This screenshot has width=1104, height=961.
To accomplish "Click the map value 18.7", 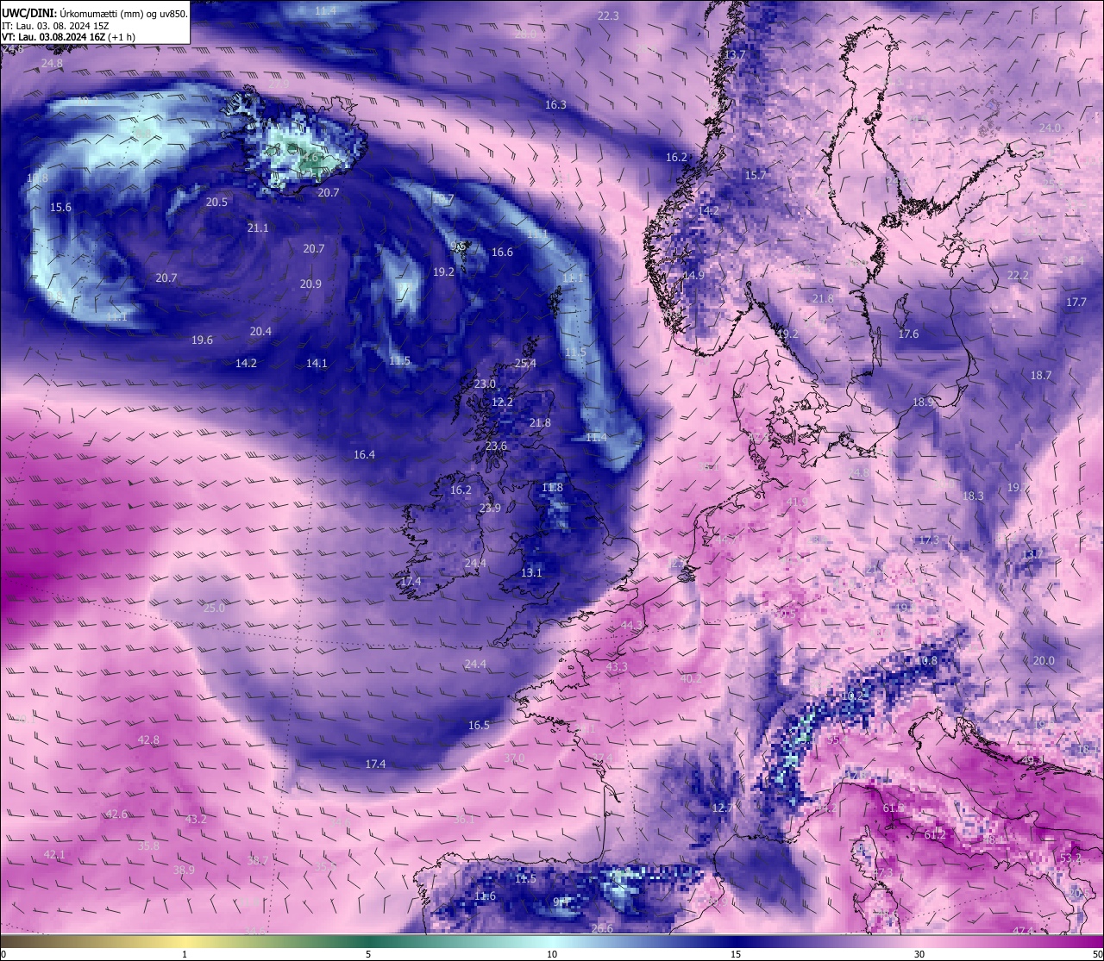I will point(1041,376).
